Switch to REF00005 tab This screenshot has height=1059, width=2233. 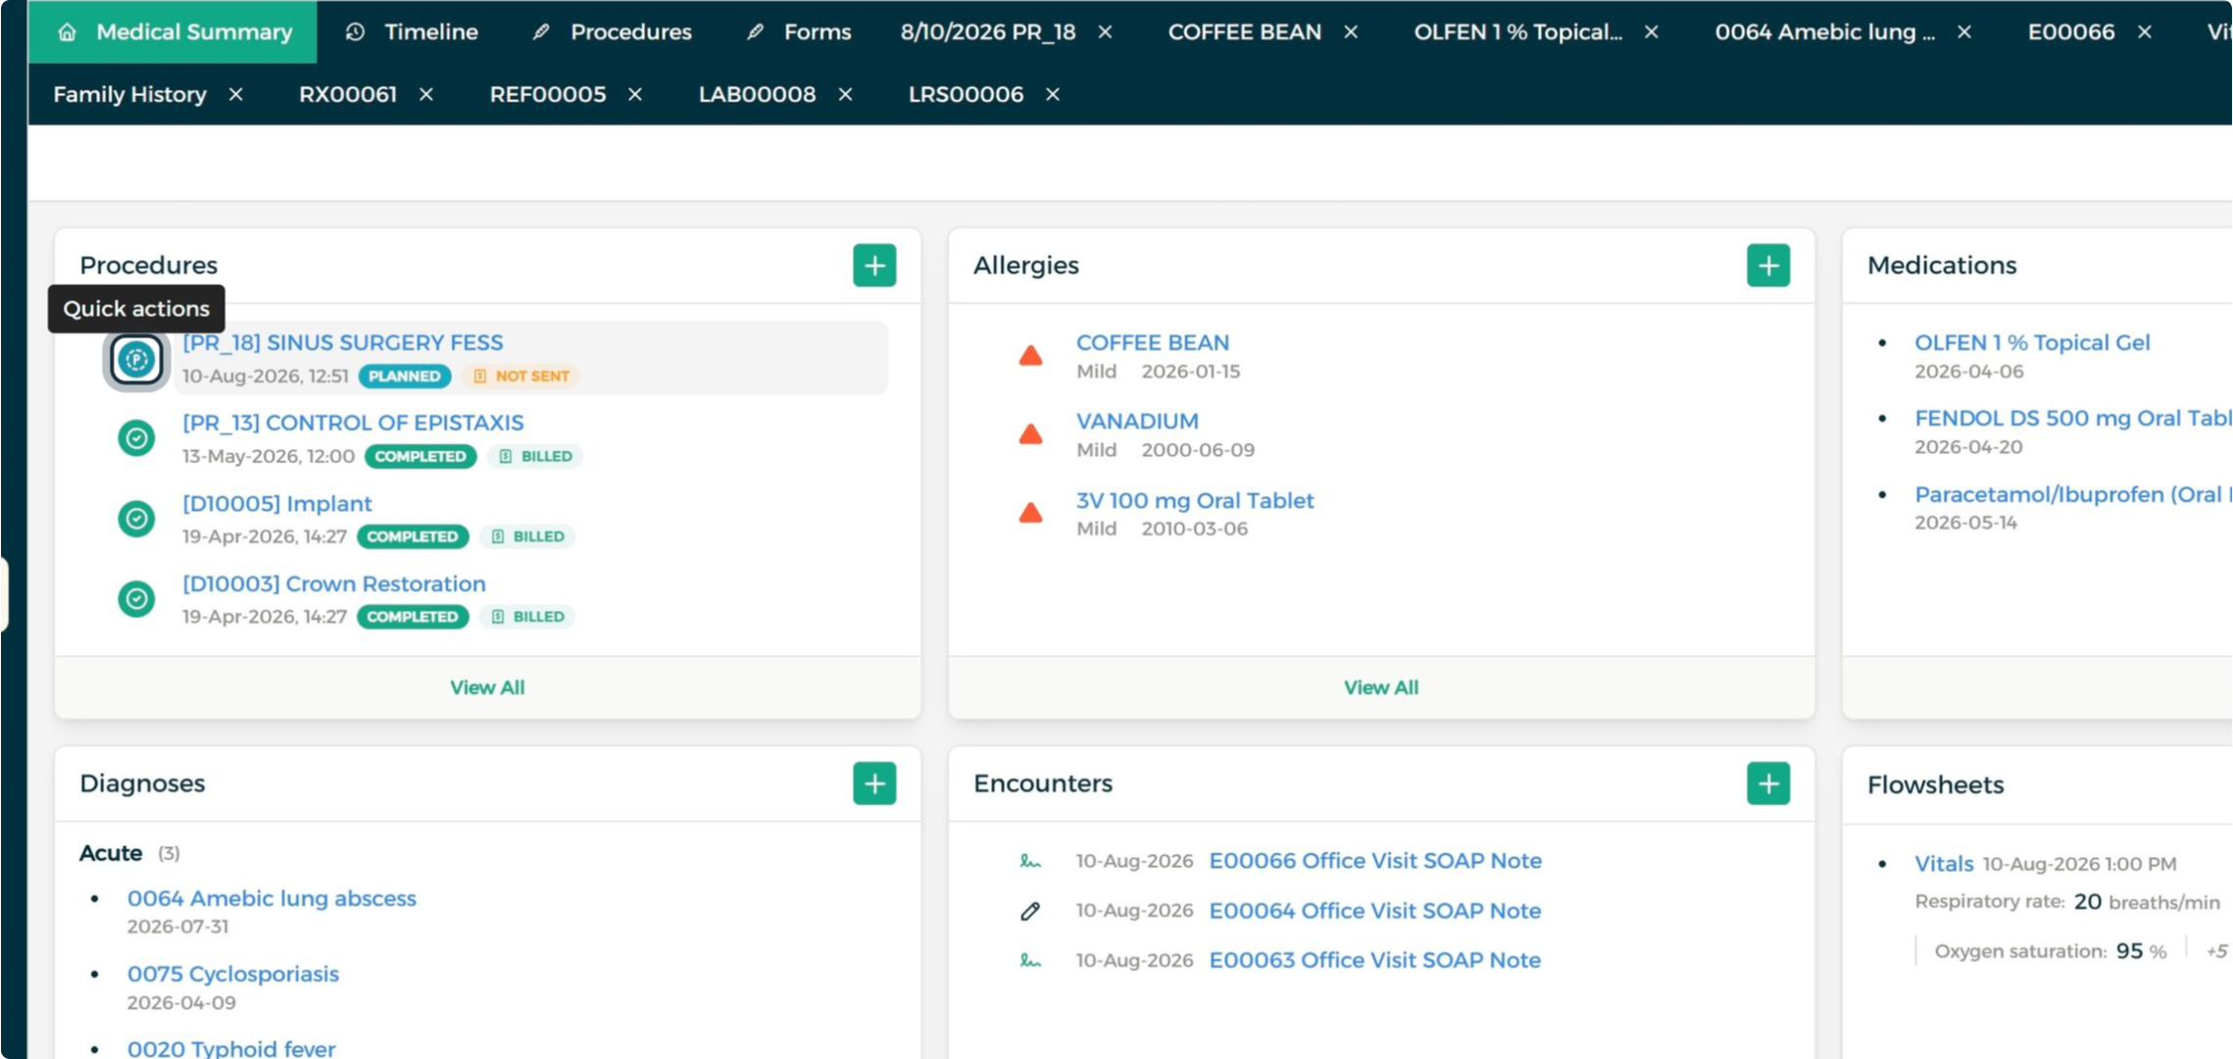[548, 94]
